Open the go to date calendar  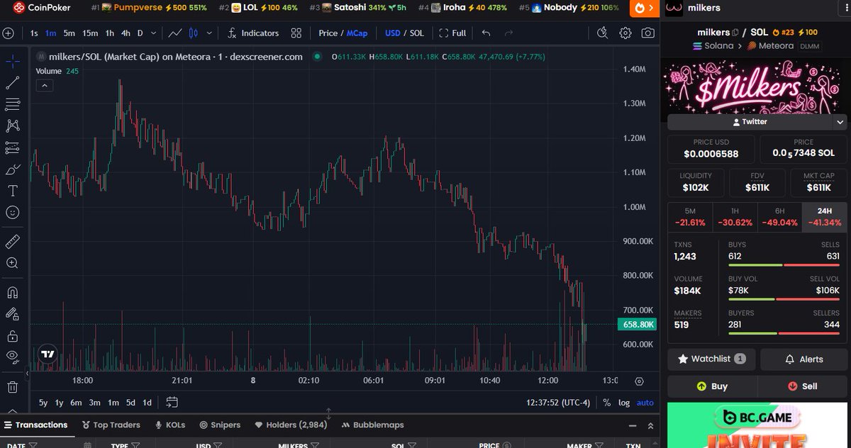[172, 403]
